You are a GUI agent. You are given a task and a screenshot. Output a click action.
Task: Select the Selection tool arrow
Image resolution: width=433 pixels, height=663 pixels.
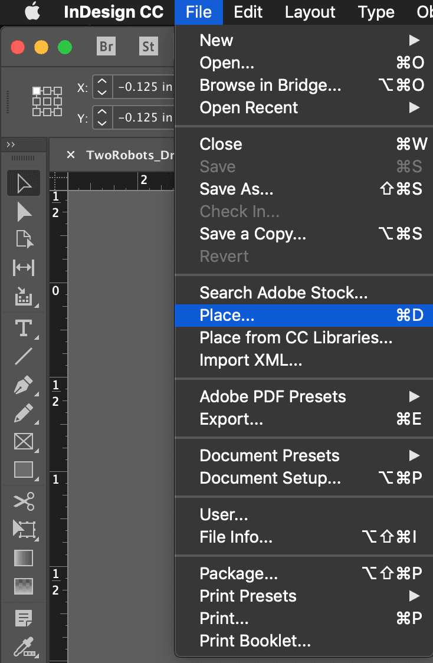(24, 183)
